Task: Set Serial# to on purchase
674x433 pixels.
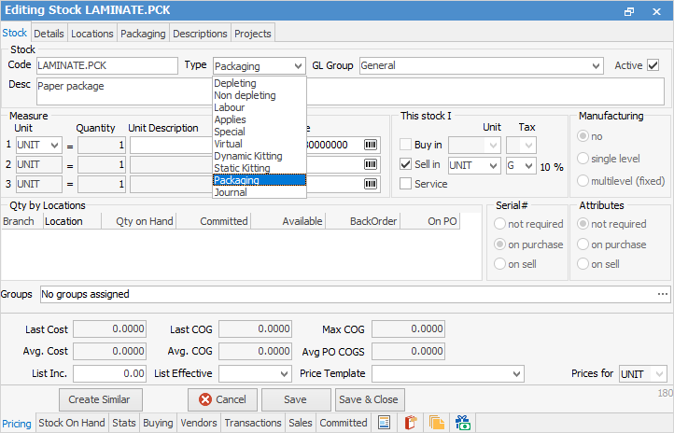Action: [x=499, y=244]
